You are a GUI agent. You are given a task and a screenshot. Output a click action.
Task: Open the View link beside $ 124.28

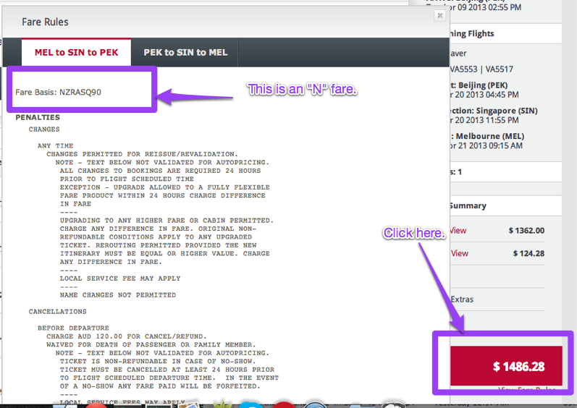[x=459, y=253]
